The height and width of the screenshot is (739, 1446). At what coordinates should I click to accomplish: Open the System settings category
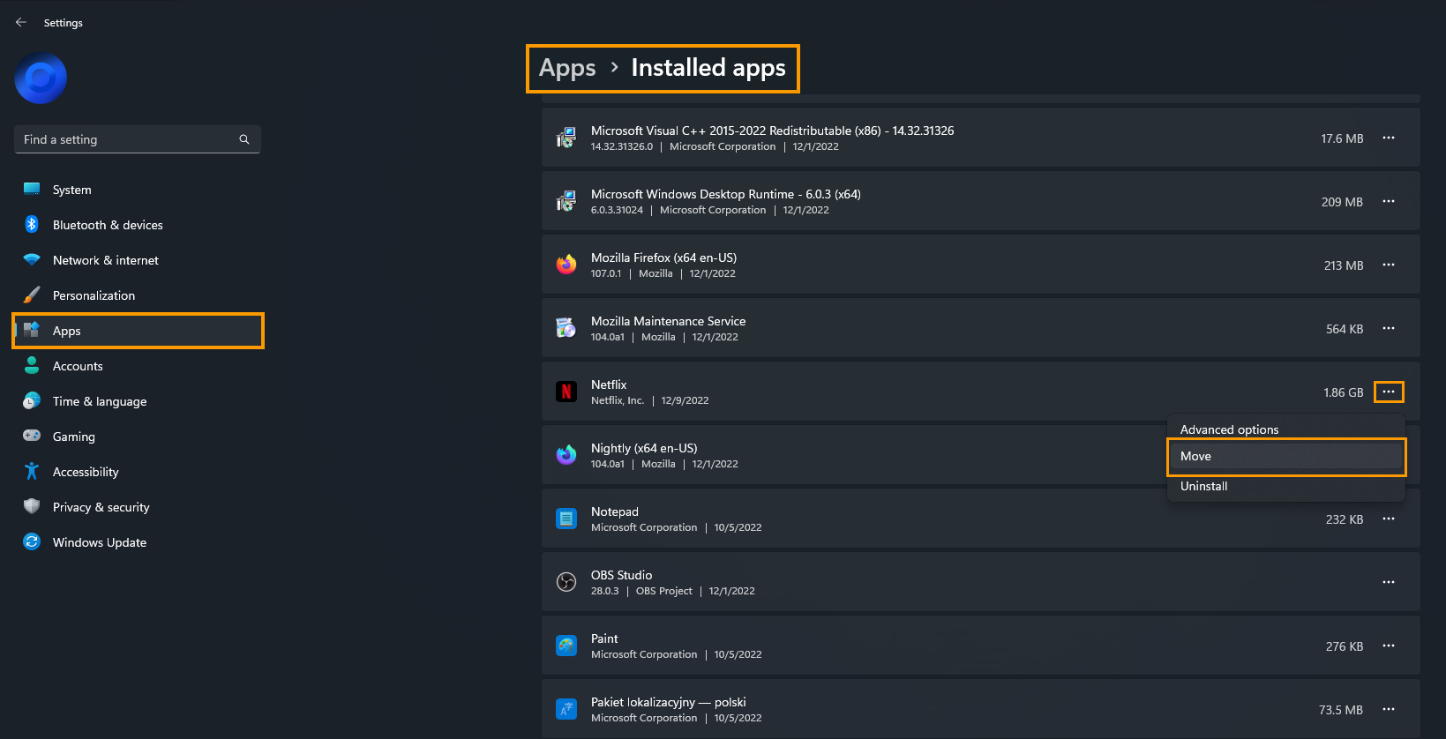click(x=138, y=190)
